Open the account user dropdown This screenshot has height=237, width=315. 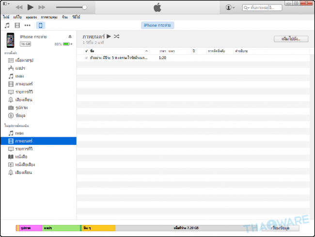(230, 7)
